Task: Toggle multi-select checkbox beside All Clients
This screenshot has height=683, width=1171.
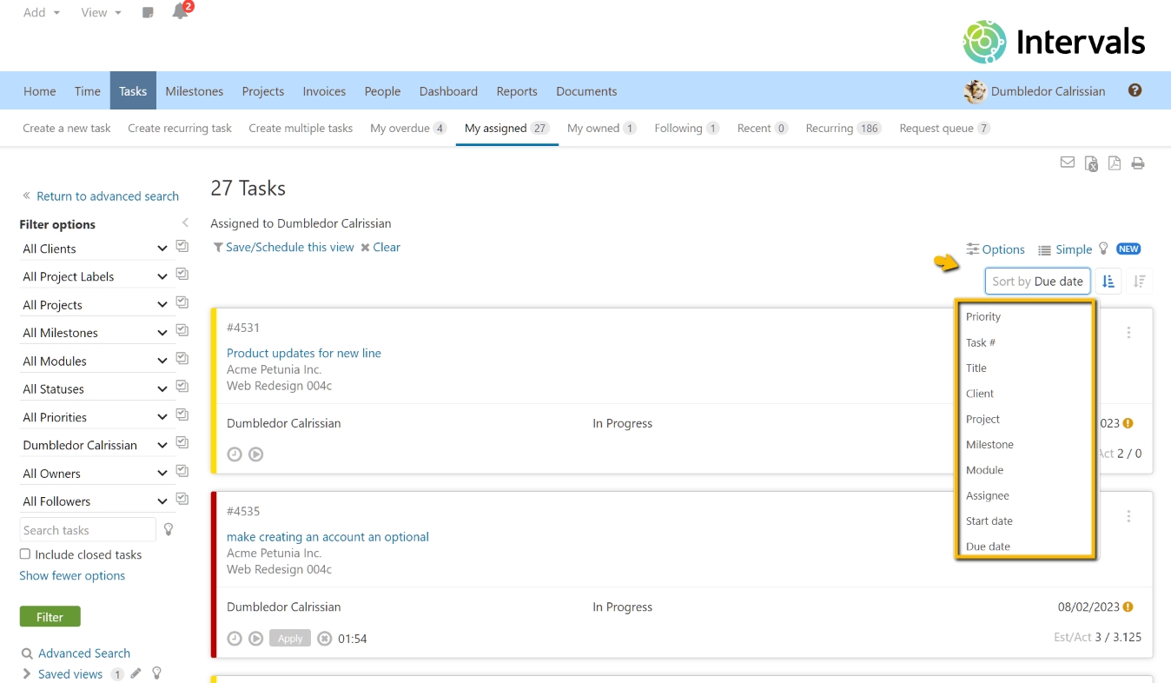Action: click(x=182, y=247)
